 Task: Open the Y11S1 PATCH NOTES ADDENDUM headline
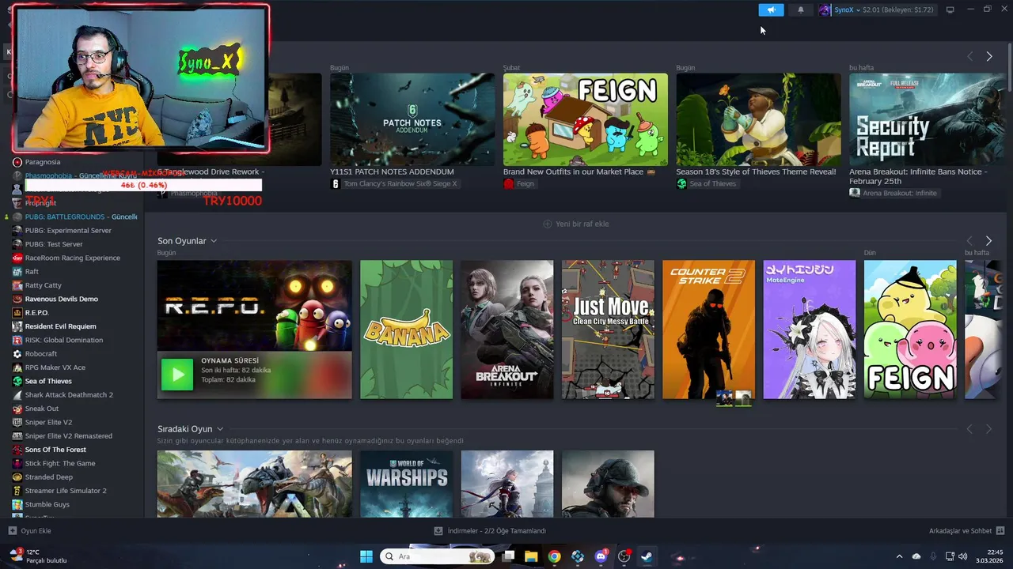[392, 171]
